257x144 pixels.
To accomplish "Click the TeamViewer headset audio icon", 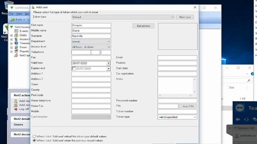I will click(x=246, y=120).
